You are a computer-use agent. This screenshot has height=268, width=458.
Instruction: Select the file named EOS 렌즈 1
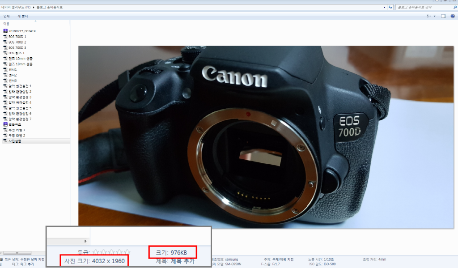[x=17, y=53]
